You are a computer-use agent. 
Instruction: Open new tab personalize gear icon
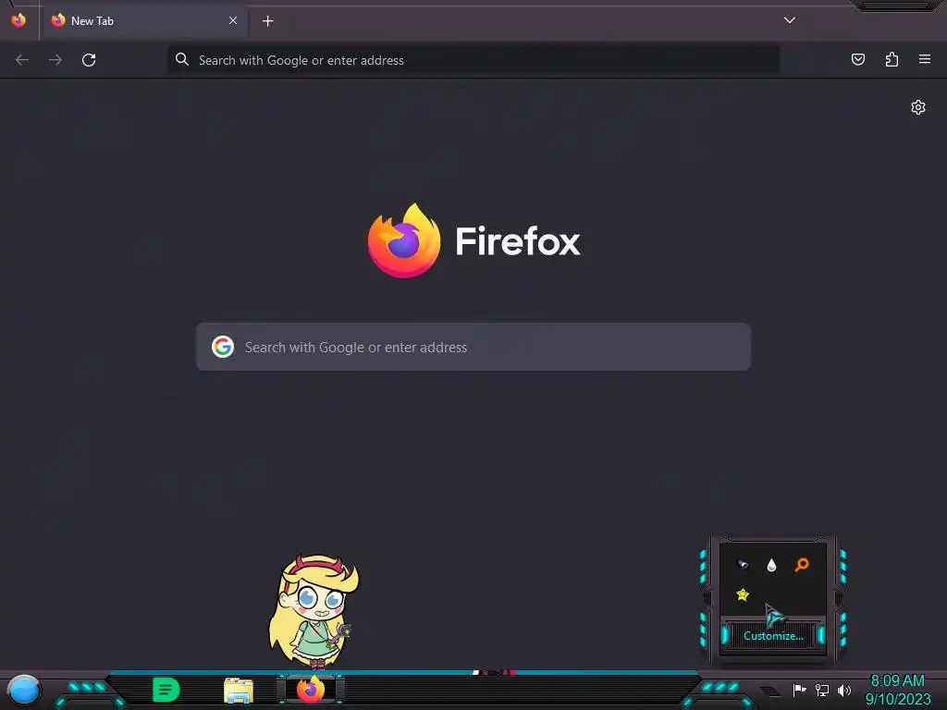tap(918, 107)
